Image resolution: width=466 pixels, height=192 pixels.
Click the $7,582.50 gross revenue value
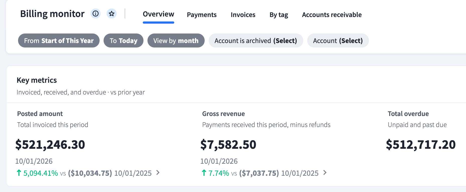[x=228, y=144]
